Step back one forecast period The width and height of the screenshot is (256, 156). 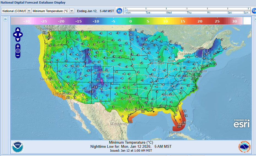(119, 11)
